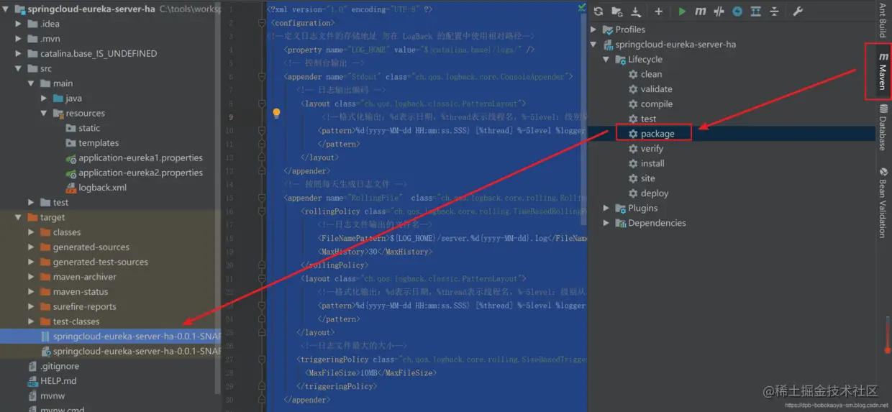Screen dimensions: 892x412
Task: Click the MaxFileSize 10MB line in editor
Action: pos(370,373)
